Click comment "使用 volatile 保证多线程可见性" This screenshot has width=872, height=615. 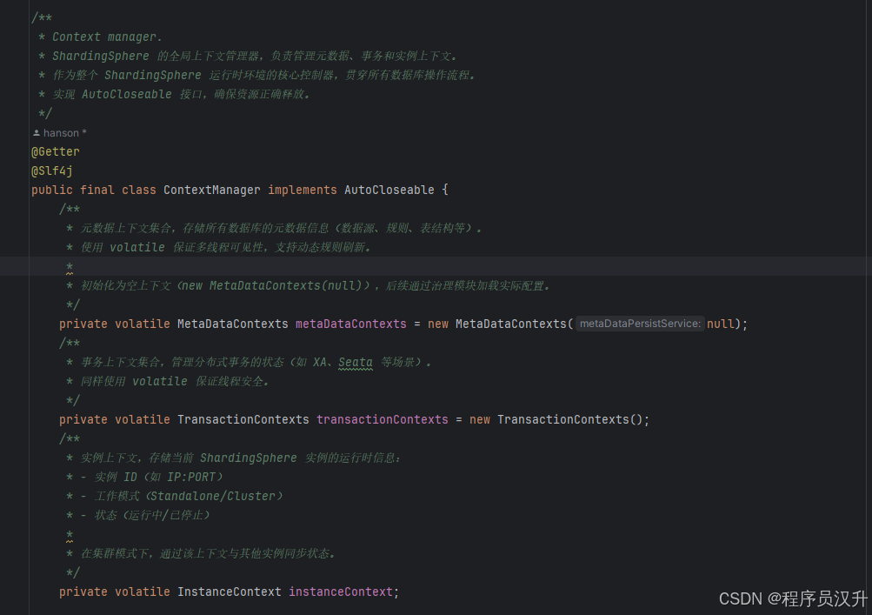click(172, 247)
